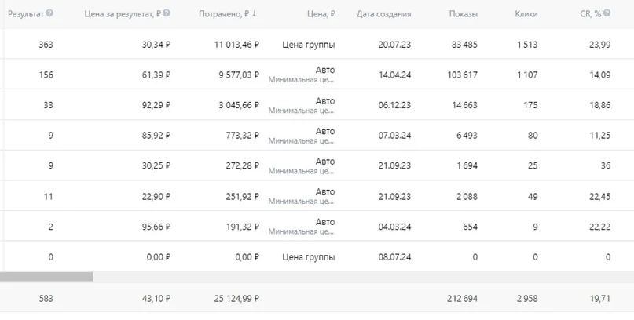634x320 pixels.
Task: Click impressions value 103 617
Action: tap(461, 75)
